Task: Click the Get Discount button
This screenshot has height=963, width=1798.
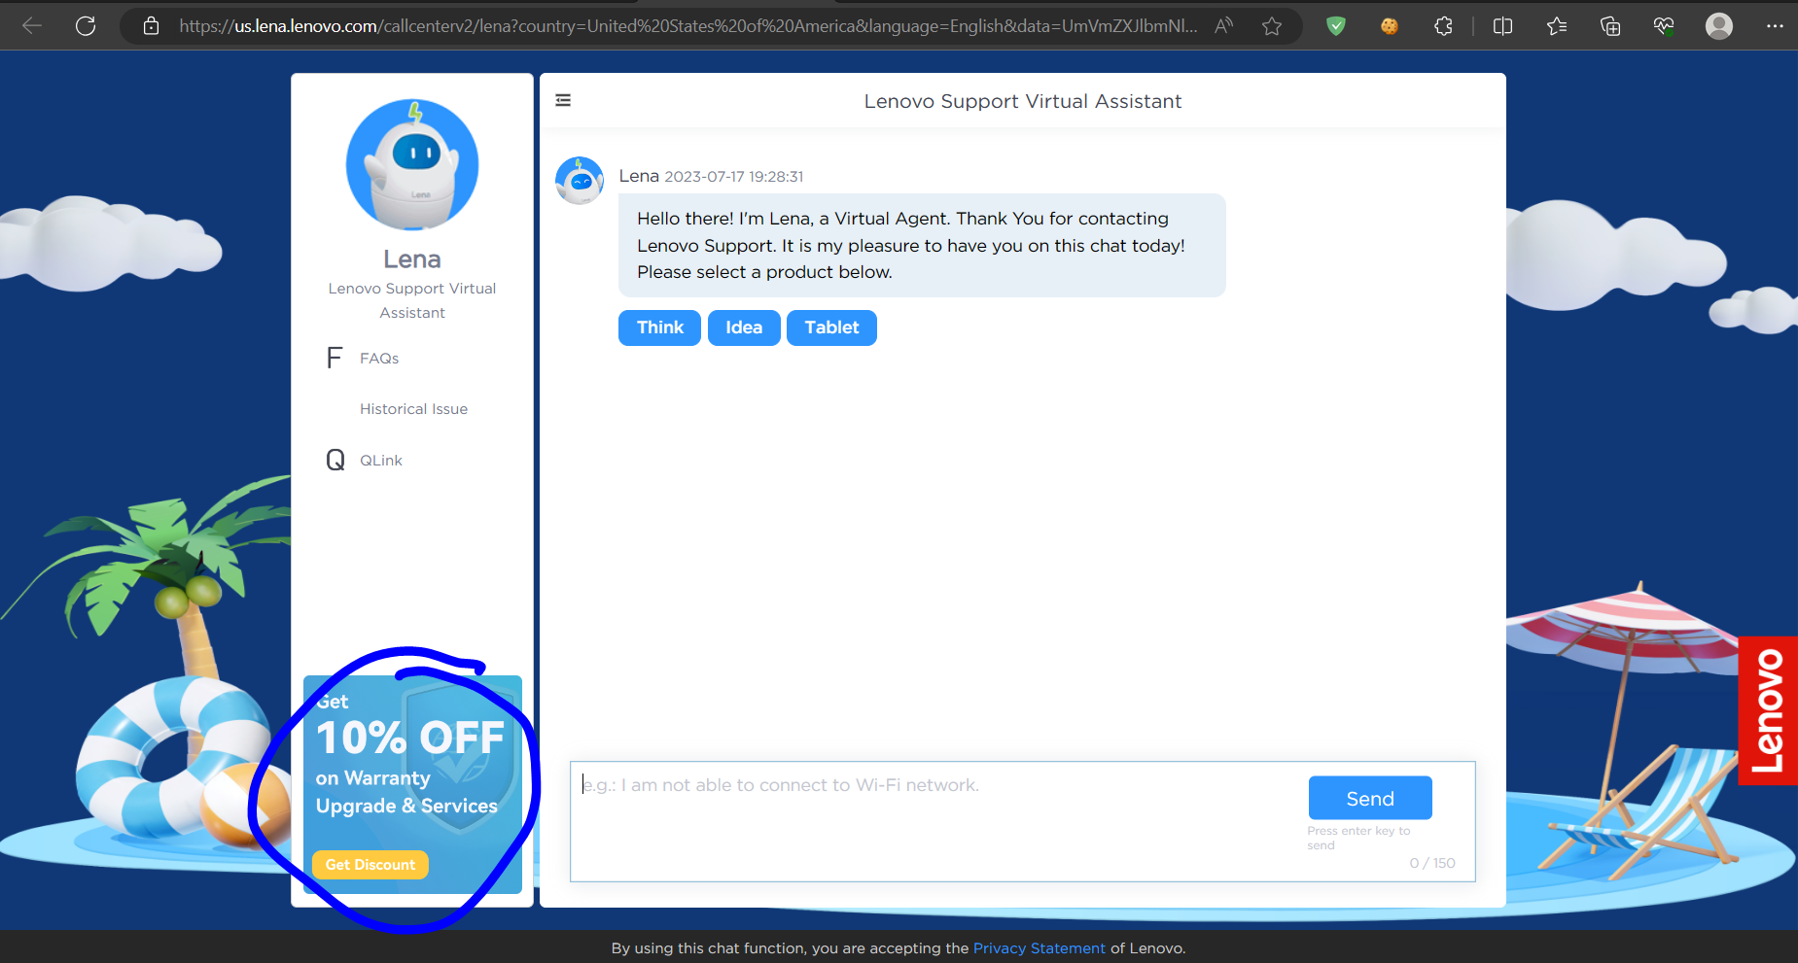Action: (370, 865)
